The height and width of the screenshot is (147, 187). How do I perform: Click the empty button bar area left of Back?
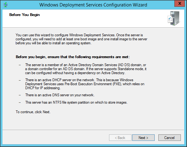pyautogui.click(x=55, y=138)
